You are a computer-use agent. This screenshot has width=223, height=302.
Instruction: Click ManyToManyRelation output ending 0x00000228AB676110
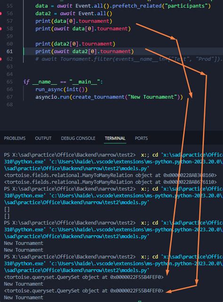click(x=111, y=182)
